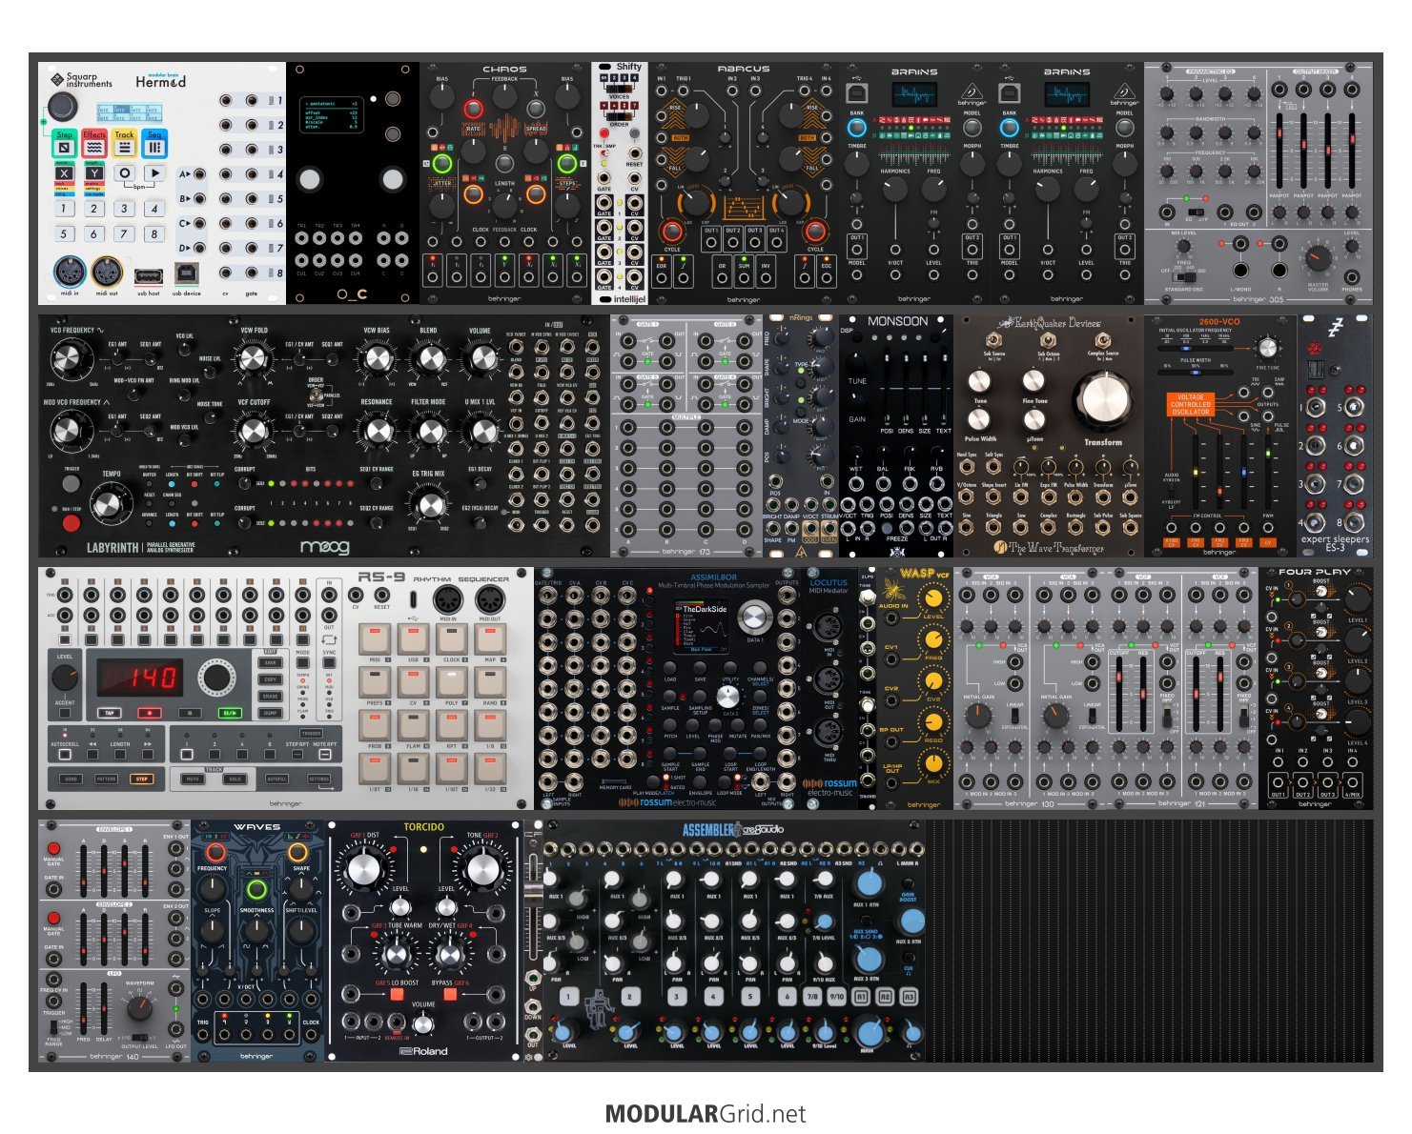
Task: Adjust the Envelope 1 attack slider
Action: pyautogui.click(x=83, y=869)
